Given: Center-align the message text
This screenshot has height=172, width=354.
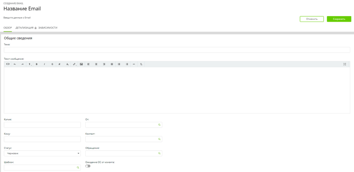Looking at the screenshot, I should pos(96,64).
